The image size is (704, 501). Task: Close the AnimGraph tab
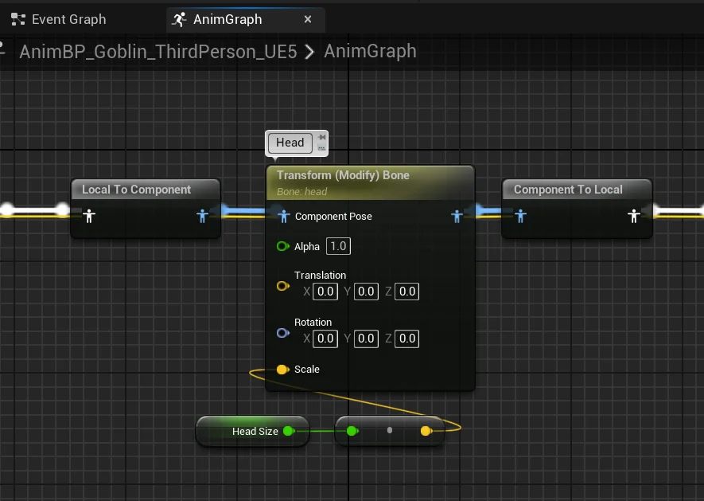click(x=308, y=19)
